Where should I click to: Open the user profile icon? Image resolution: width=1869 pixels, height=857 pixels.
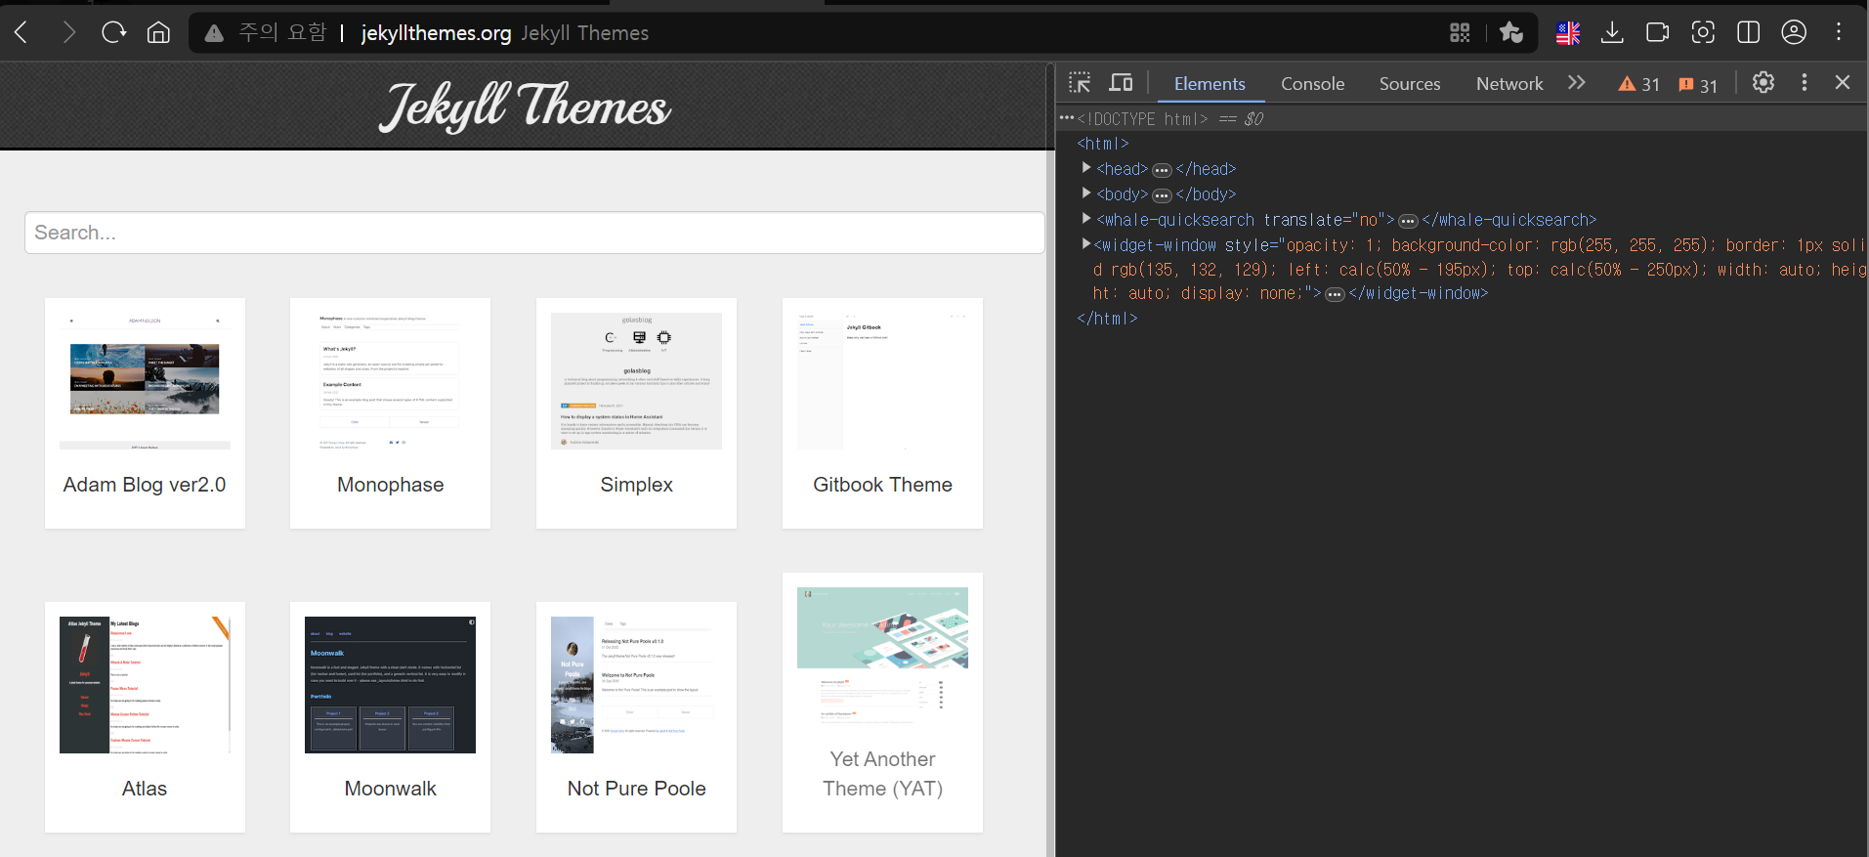point(1794,32)
